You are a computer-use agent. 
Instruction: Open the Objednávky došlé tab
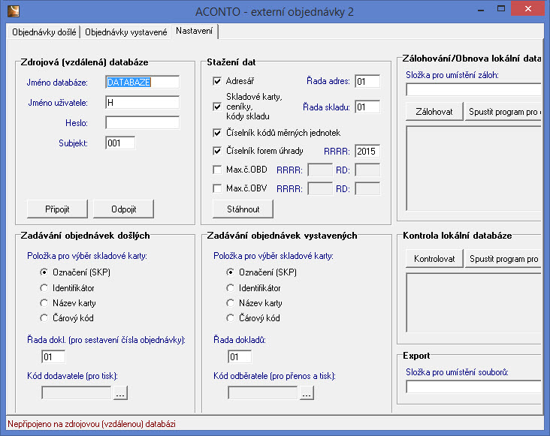tap(44, 32)
